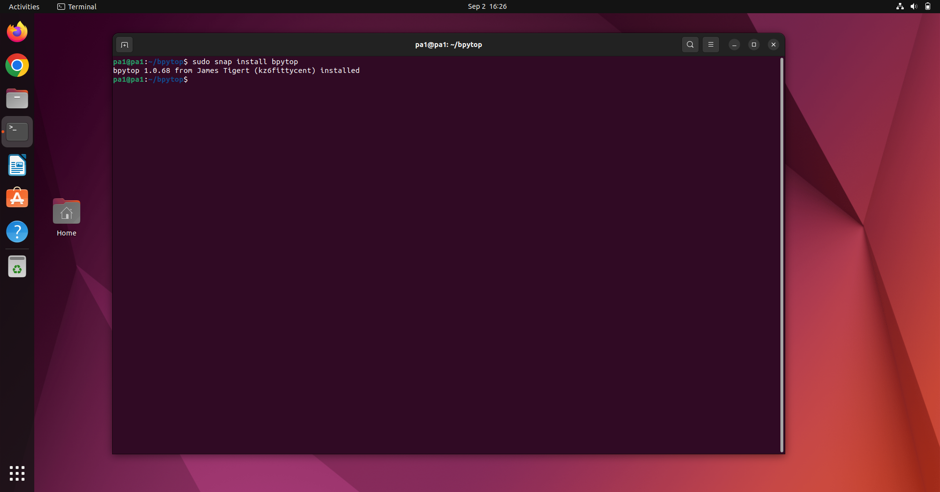
Task: Check the battery status indicator
Action: pos(928,6)
